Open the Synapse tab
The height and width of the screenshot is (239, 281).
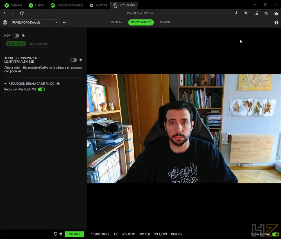click(13, 5)
